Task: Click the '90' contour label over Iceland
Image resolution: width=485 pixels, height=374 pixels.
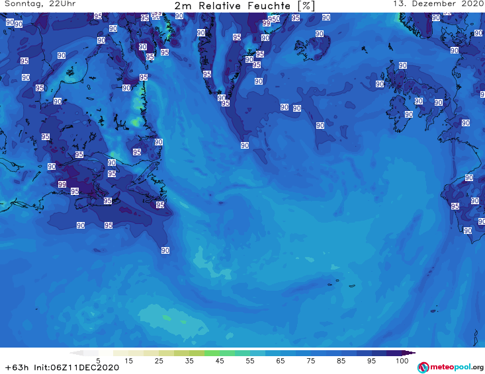Action: (320, 34)
